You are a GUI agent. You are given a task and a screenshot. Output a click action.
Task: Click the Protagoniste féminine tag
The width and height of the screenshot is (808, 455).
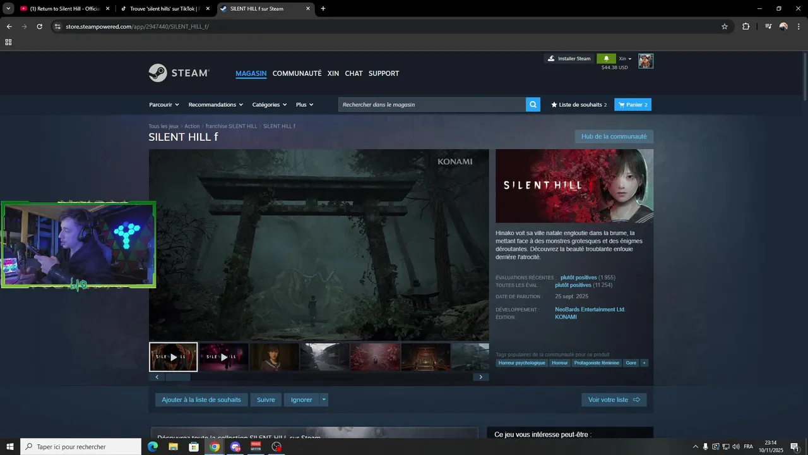(597, 363)
